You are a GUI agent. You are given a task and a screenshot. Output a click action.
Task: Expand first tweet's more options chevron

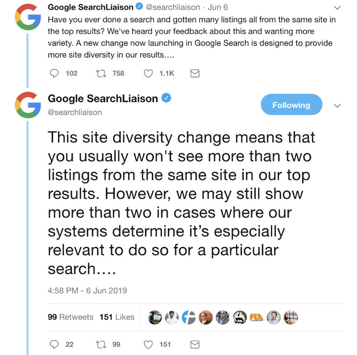pyautogui.click(x=338, y=8)
